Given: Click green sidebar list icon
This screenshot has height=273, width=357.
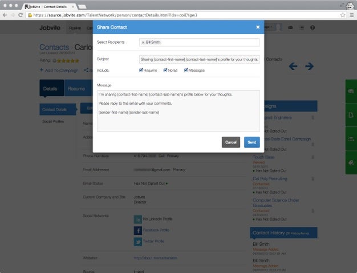Looking at the screenshot, I should click(351, 139).
